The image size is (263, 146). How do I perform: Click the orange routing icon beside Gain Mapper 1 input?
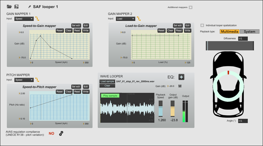pos(37,18)
